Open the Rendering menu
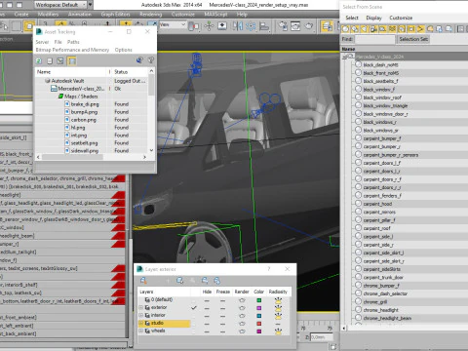The height and width of the screenshot is (351, 468). pos(151,15)
